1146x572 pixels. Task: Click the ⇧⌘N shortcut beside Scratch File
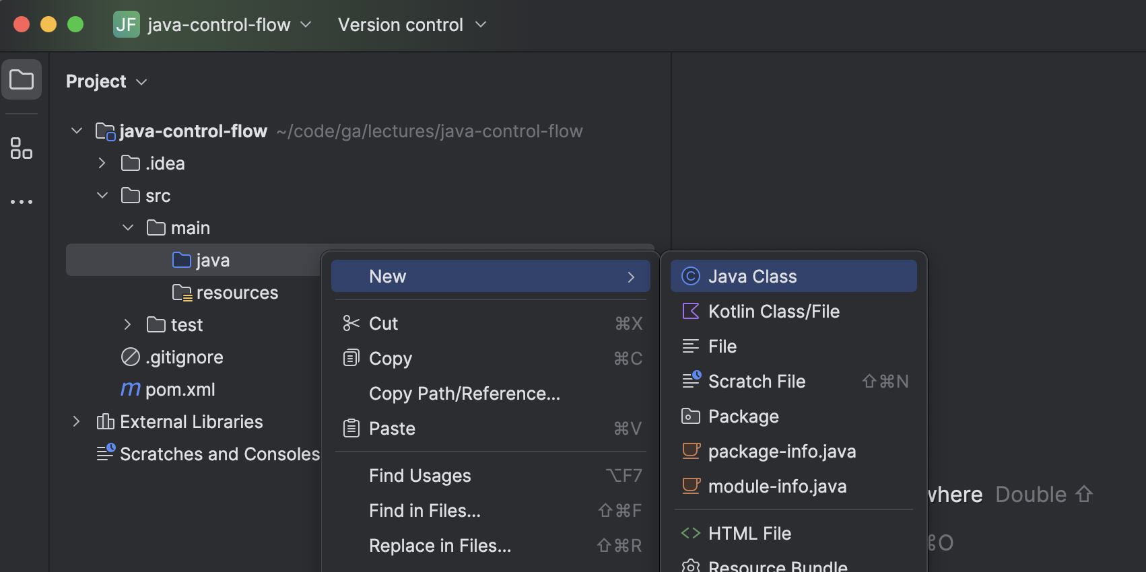click(885, 382)
